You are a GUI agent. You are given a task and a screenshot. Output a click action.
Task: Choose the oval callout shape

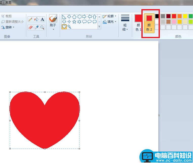pyautogui.click(x=90, y=22)
